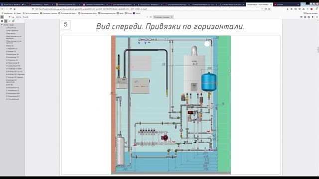Image resolution: width=319 pixels, height=179 pixels.
Task: Open outline item 2 "Вид: проекции"
Action: coord(12,31)
